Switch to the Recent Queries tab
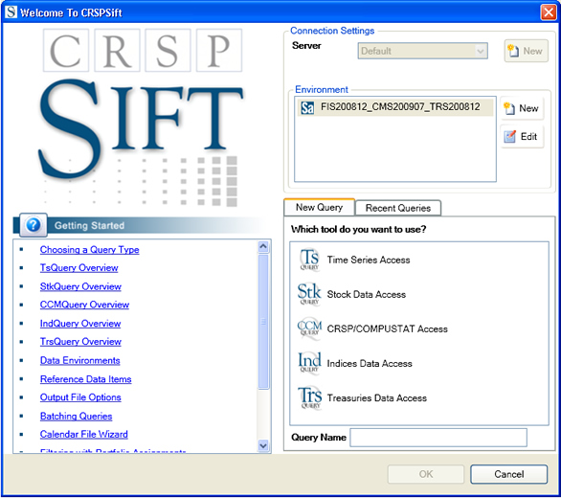The width and height of the screenshot is (561, 498). click(x=398, y=208)
